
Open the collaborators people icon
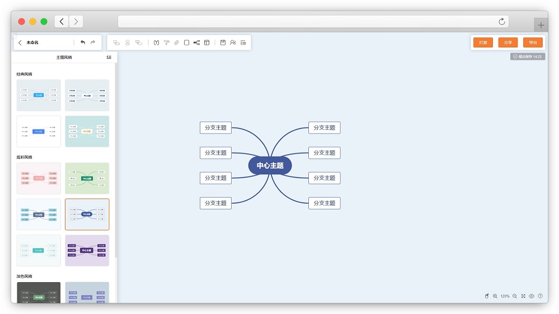pyautogui.click(x=233, y=42)
